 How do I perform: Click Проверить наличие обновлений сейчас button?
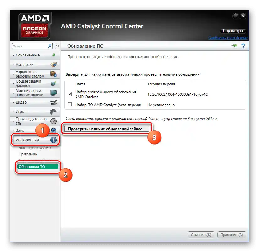point(107,129)
